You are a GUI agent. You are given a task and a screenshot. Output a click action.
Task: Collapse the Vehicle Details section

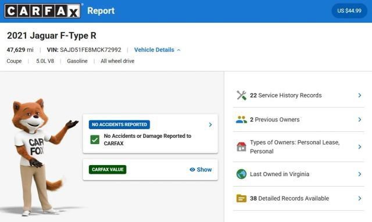[x=158, y=50]
